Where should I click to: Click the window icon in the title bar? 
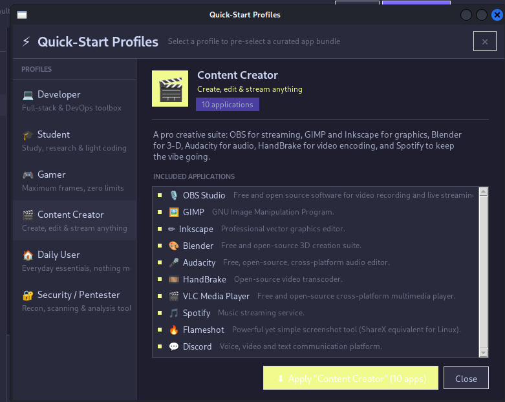tap(22, 15)
